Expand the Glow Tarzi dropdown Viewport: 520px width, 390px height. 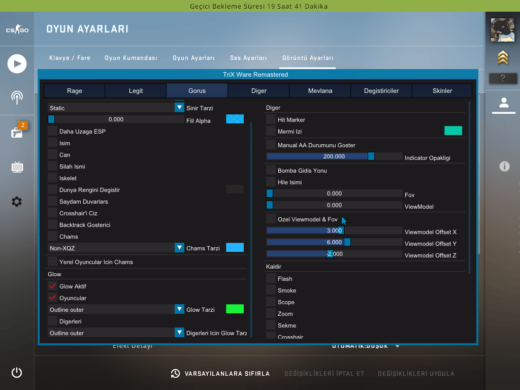pos(116,309)
